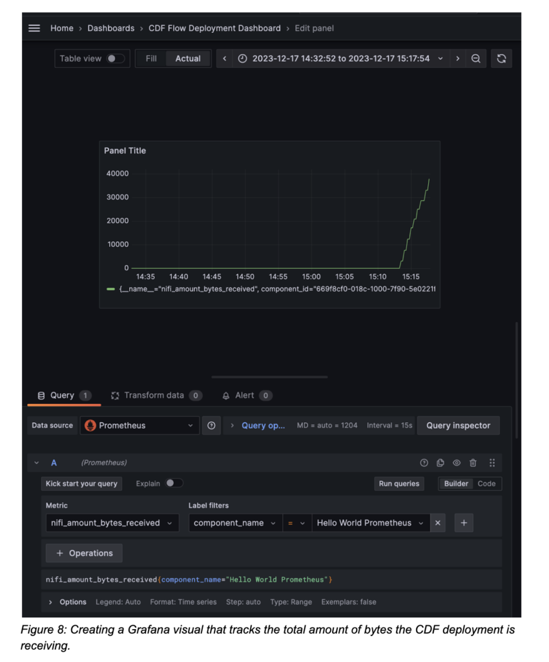Viewport: 549px width, 662px height.
Task: Shift time range backward arrow
Action: click(x=225, y=59)
